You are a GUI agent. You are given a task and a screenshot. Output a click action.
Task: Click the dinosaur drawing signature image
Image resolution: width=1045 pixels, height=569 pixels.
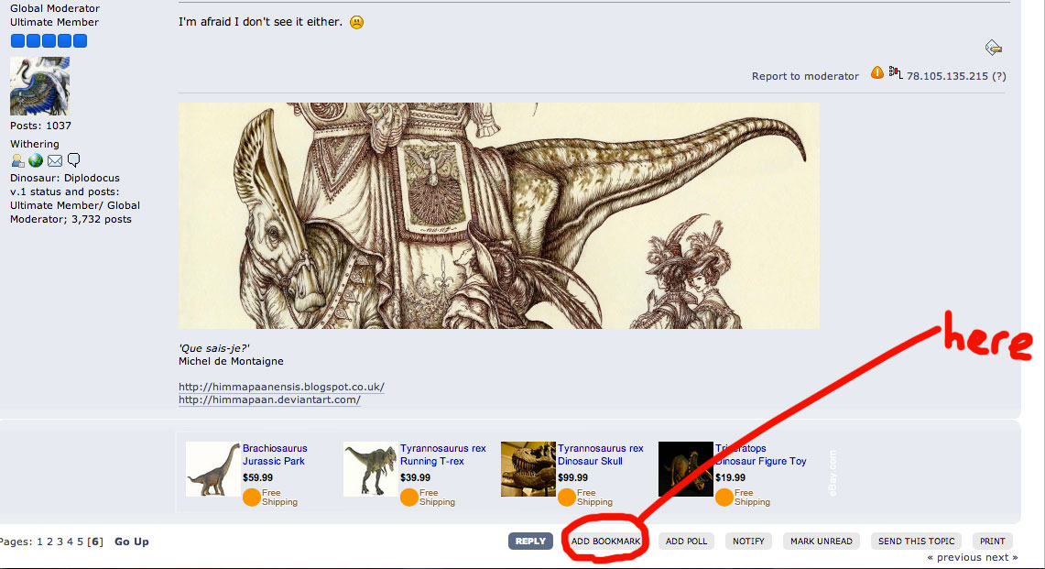pos(498,215)
